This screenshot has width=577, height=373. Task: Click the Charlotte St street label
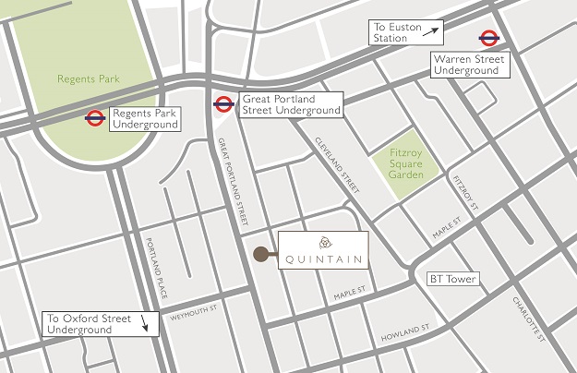click(x=529, y=319)
